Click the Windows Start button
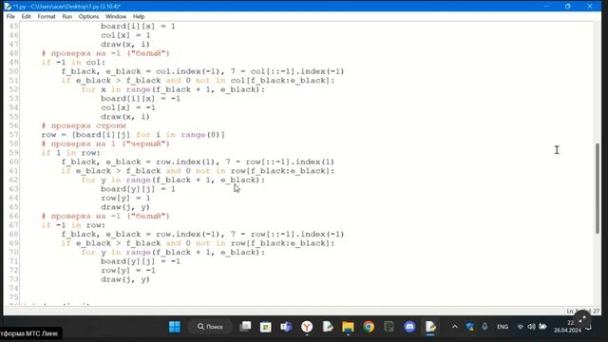Viewport: 608px width, 342px height. coord(175,327)
